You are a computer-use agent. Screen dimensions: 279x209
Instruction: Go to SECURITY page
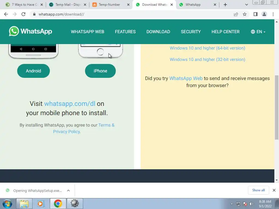click(x=191, y=32)
